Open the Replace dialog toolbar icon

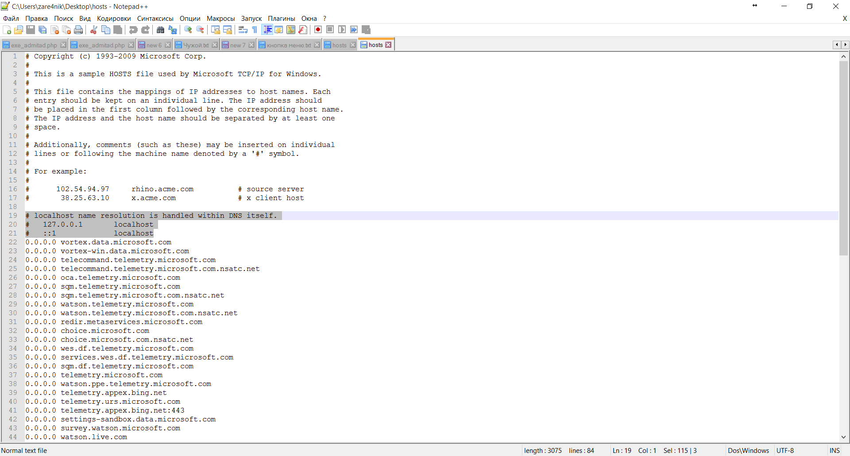[173, 30]
